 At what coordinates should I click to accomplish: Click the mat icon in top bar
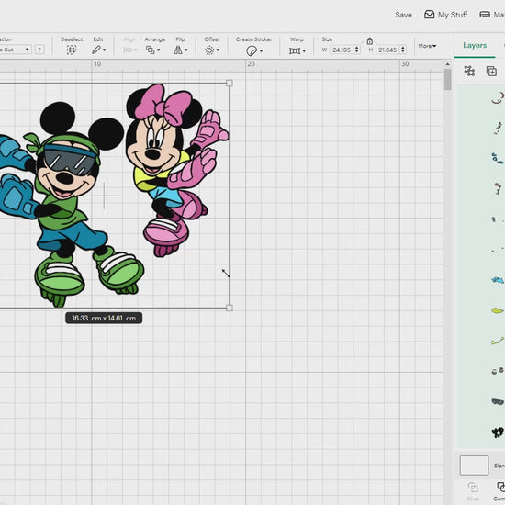pos(485,15)
